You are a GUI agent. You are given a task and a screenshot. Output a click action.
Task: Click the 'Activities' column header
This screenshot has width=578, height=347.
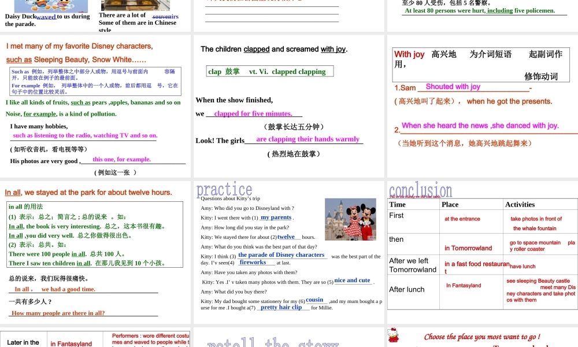(x=520, y=204)
